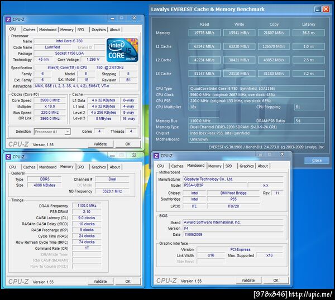
Task: Switch to SPD tab in CPU-Z Memory window
Action: tap(81, 167)
